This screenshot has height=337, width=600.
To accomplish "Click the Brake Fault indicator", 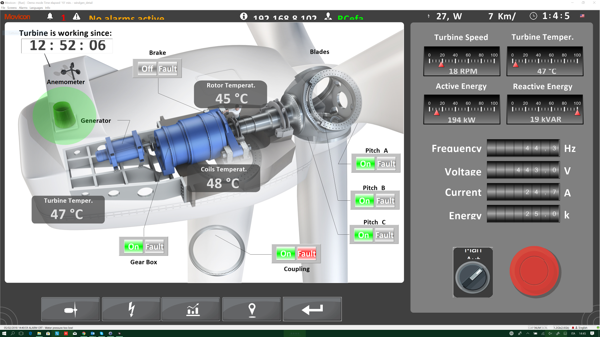I will click(168, 69).
